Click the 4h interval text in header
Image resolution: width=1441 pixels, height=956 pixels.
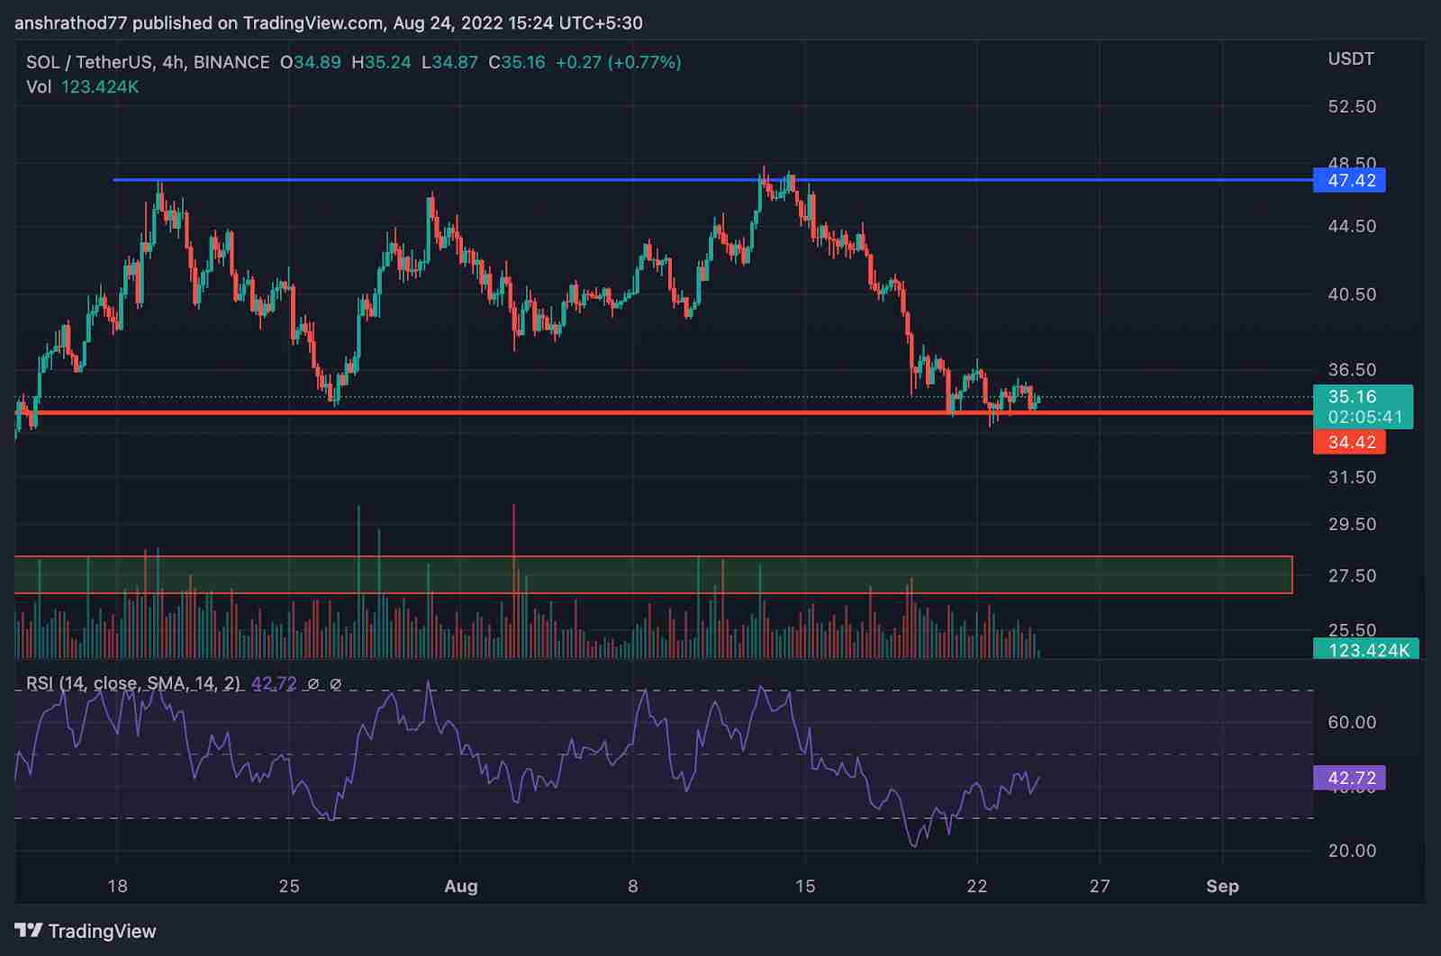[171, 62]
